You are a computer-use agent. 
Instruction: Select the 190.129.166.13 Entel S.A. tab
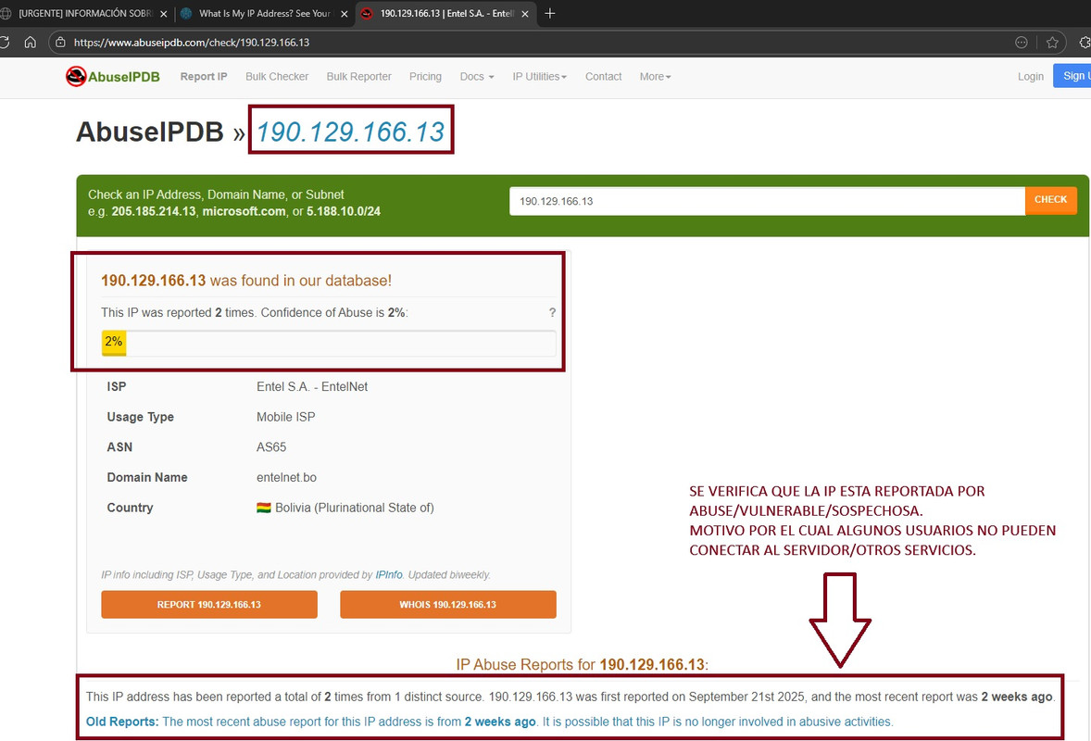446,13
